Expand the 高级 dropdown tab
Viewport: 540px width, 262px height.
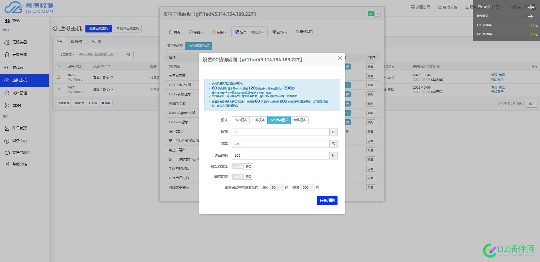pyautogui.click(x=280, y=32)
